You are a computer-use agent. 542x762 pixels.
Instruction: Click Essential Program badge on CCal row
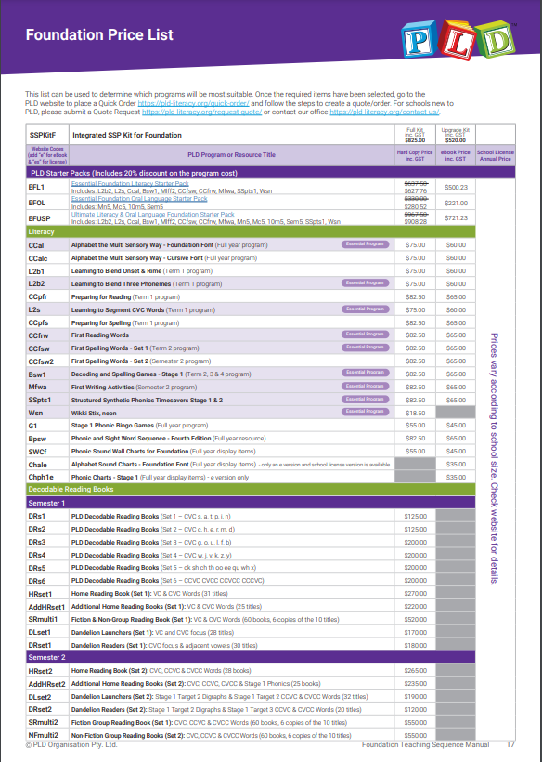coord(365,244)
